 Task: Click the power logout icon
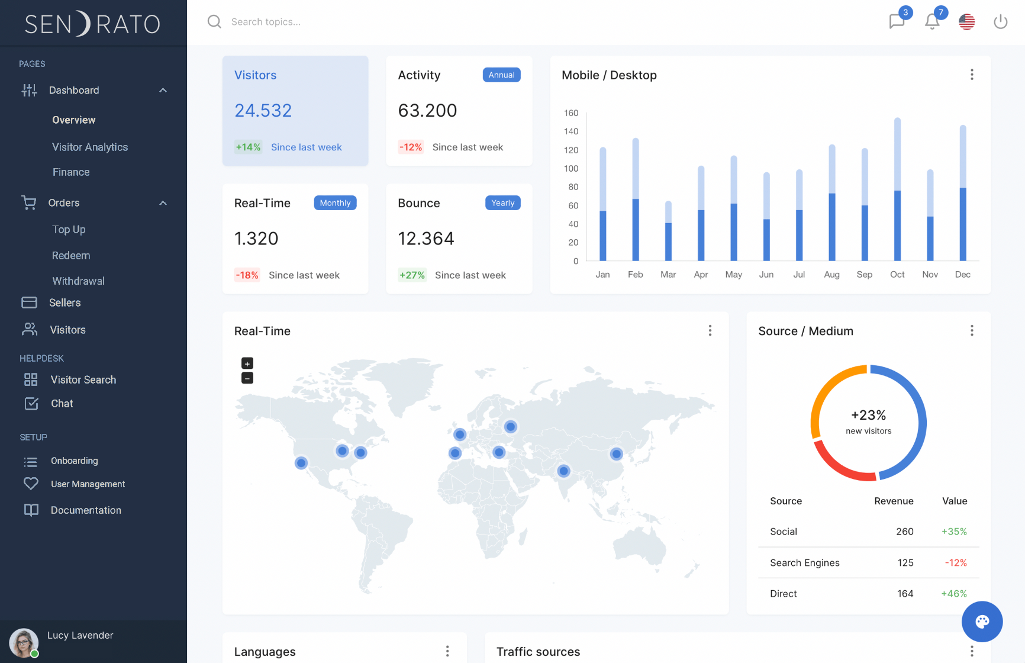1000,22
